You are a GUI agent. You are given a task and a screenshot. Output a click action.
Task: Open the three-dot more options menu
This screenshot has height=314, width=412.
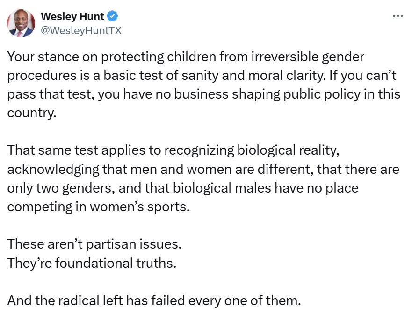pos(398,16)
